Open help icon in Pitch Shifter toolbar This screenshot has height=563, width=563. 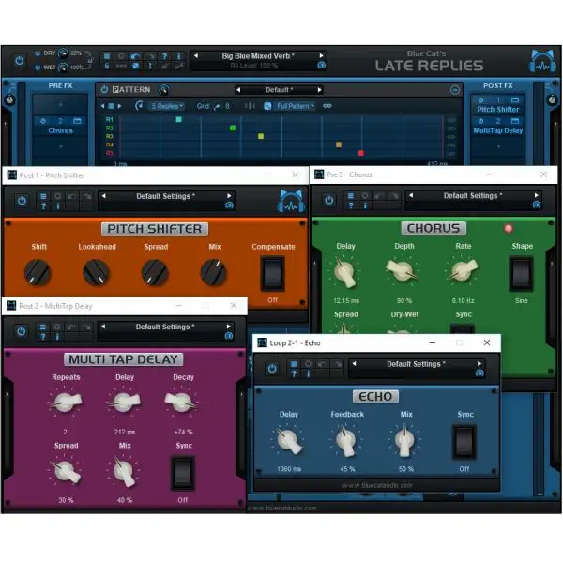click(43, 206)
